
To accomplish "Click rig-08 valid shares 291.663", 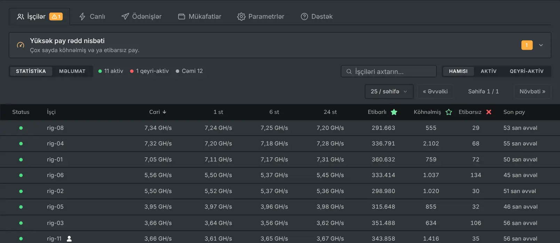I will tap(383, 128).
